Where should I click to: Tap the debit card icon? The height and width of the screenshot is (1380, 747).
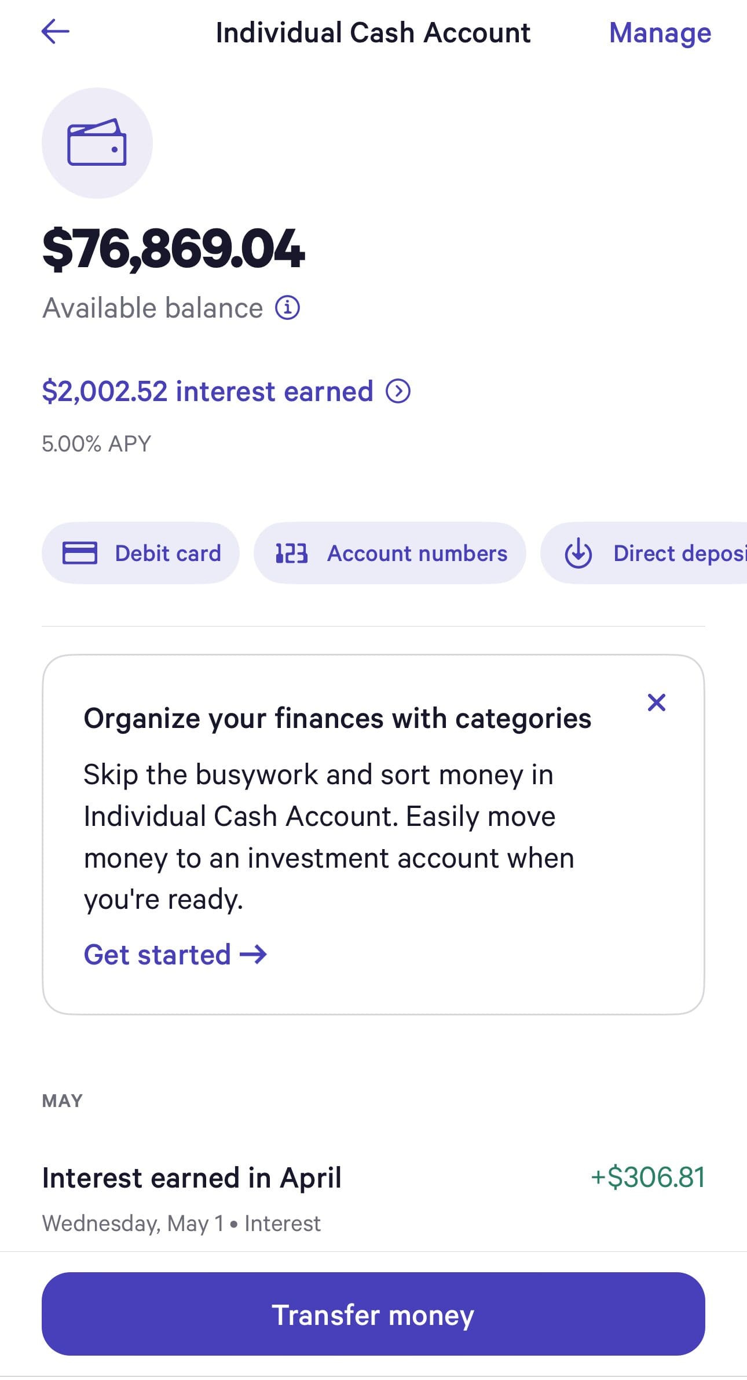point(80,553)
